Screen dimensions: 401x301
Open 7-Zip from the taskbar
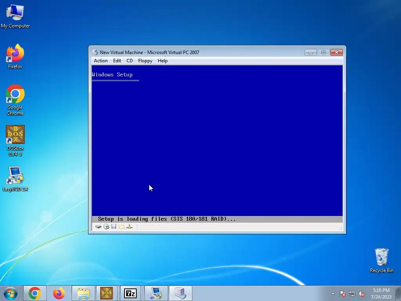pos(130,293)
